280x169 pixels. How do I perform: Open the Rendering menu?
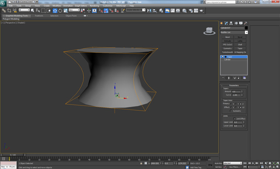[94, 6]
